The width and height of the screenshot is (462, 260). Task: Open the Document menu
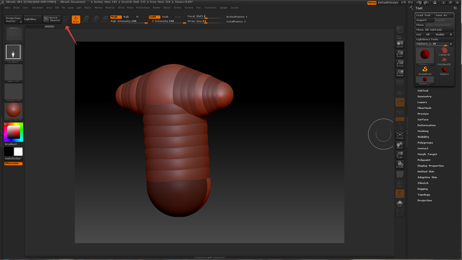37,8
